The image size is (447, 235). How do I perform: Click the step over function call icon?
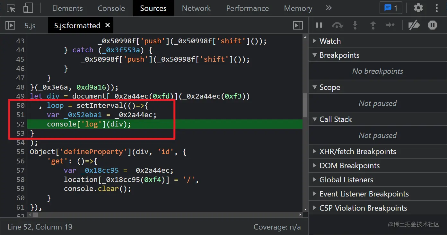pyautogui.click(x=337, y=25)
